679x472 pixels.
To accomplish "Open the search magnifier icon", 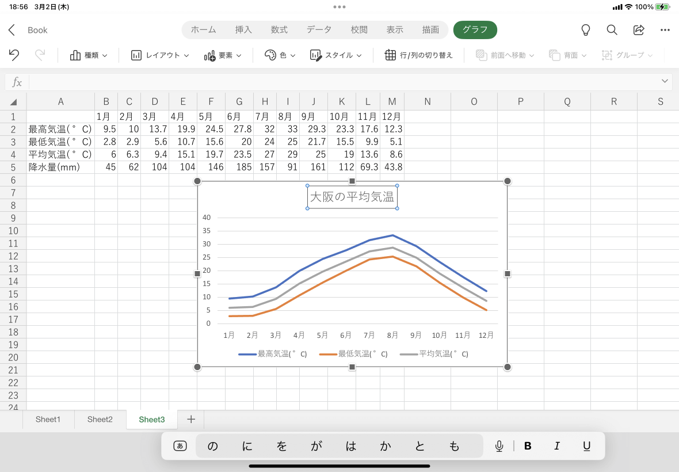I will coord(612,30).
